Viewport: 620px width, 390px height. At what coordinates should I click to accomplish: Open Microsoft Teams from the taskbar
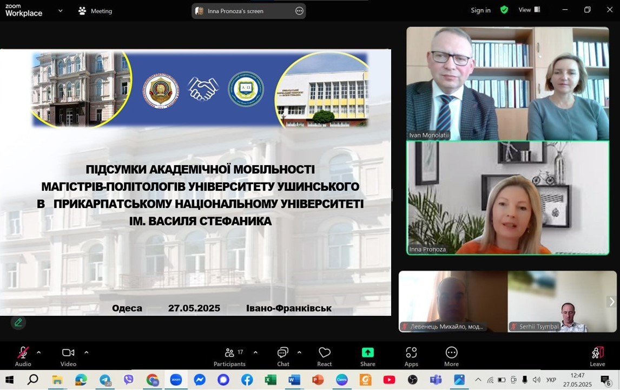tap(436, 380)
